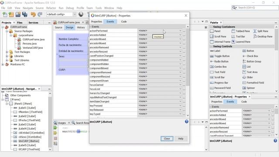Select Persona.java in the Projects tree
Screen dimensions: 279x157
[30, 44]
